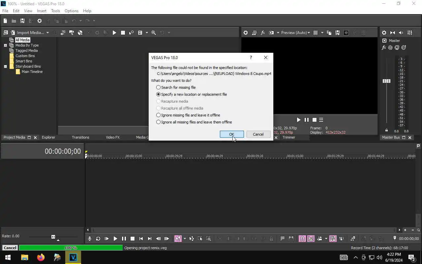Select the Main Timeline storyboard bin
This screenshot has width=422, height=264.
pyautogui.click(x=32, y=72)
